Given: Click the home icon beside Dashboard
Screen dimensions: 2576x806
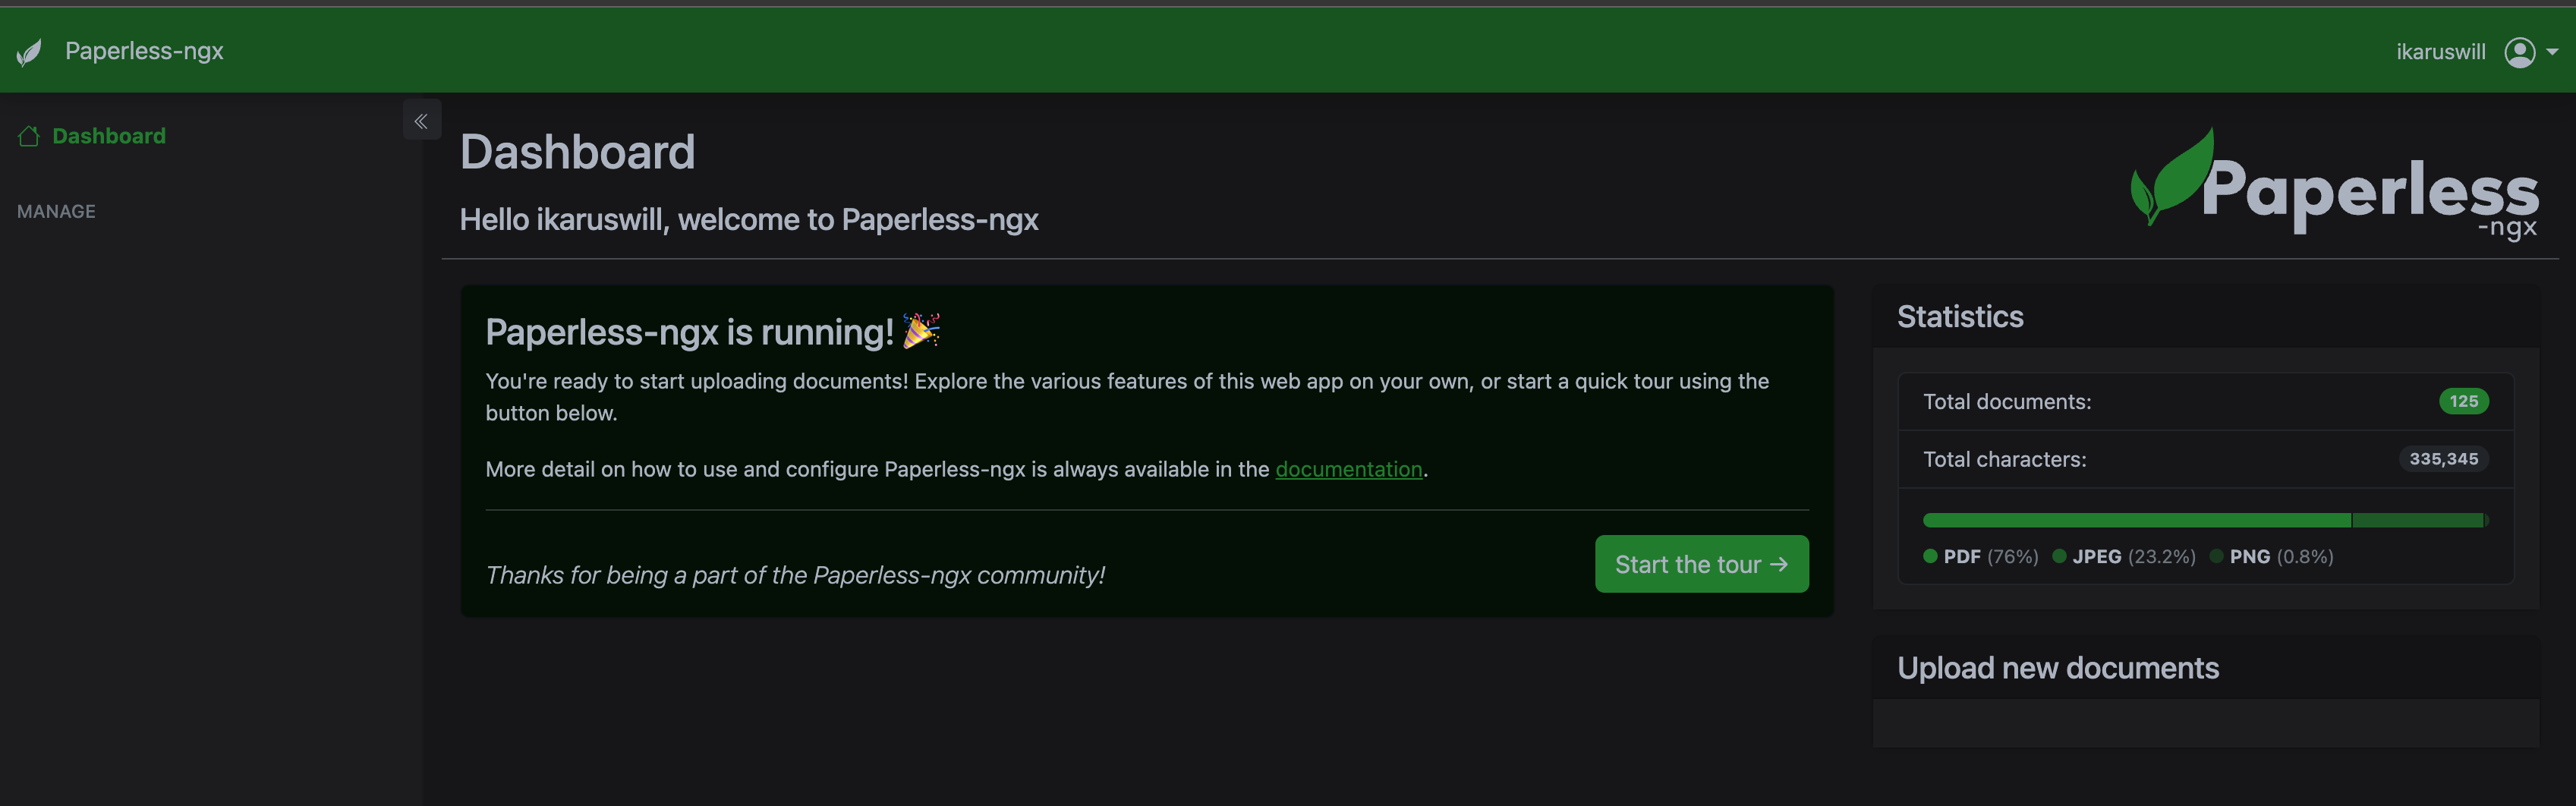Looking at the screenshot, I should coord(29,136).
